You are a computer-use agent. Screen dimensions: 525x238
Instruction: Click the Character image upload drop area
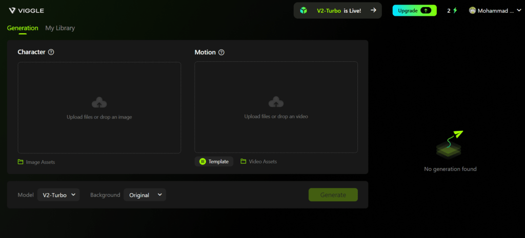click(99, 107)
